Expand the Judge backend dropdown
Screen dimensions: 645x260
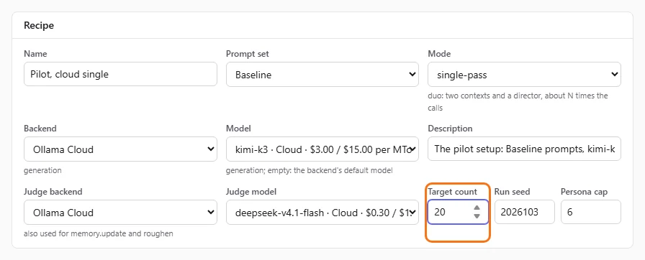pyautogui.click(x=120, y=212)
